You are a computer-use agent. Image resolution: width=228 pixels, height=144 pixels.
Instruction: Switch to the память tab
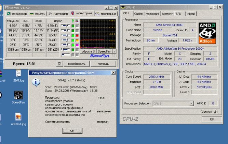(37, 14)
